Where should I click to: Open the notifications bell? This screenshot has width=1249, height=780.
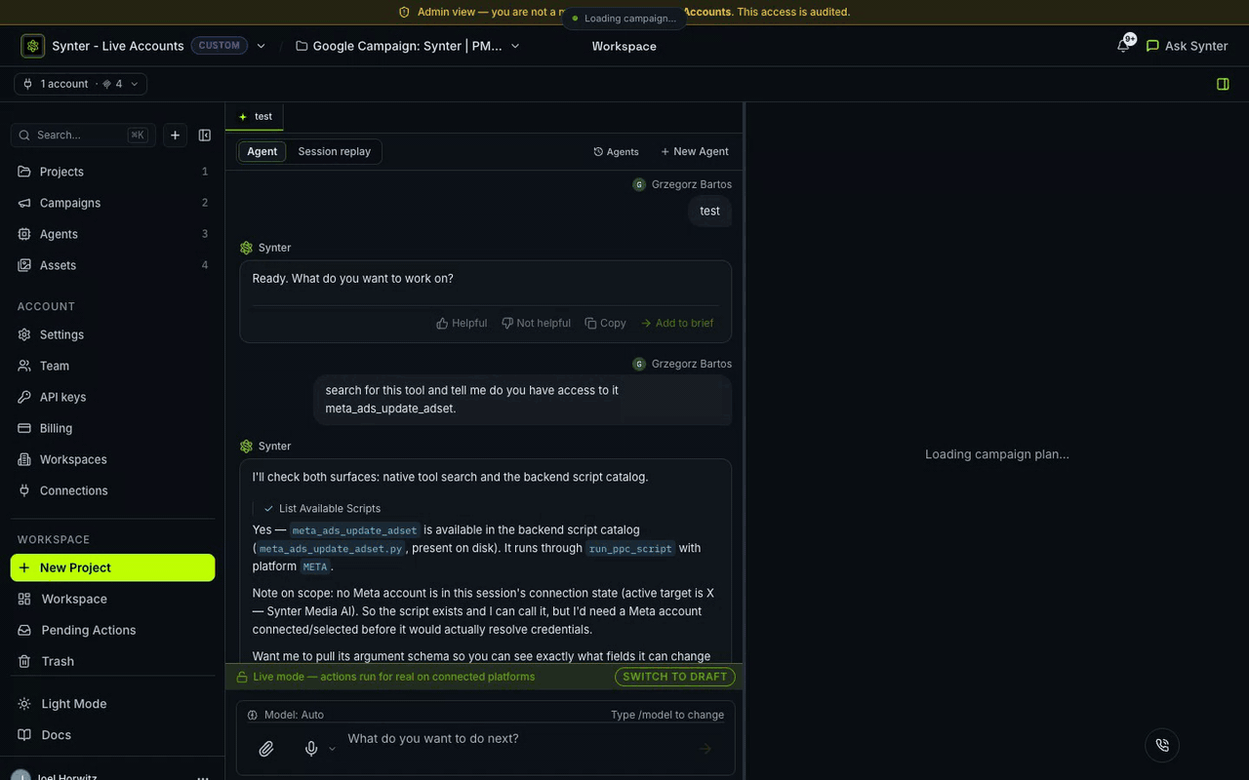pyautogui.click(x=1124, y=46)
